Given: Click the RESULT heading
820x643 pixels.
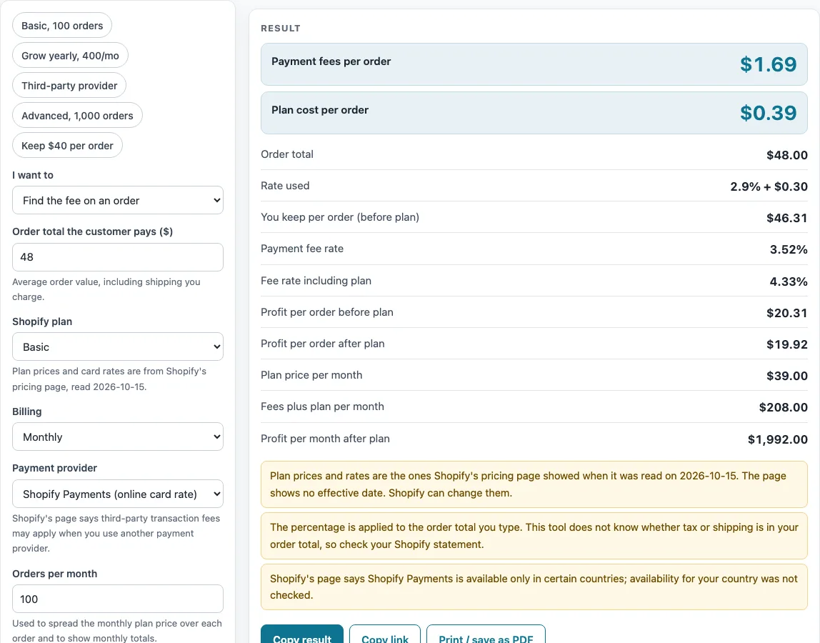Looking at the screenshot, I should pyautogui.click(x=281, y=29).
